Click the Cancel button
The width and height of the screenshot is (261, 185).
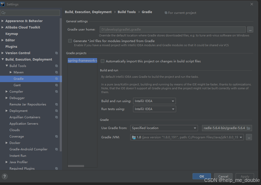coord(223,176)
